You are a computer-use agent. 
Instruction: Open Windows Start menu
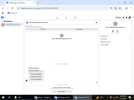pos(3,97)
